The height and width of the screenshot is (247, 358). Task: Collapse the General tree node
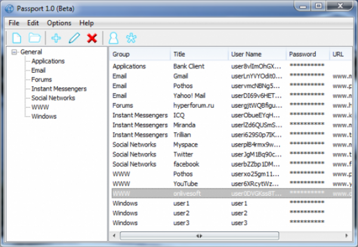coord(14,52)
